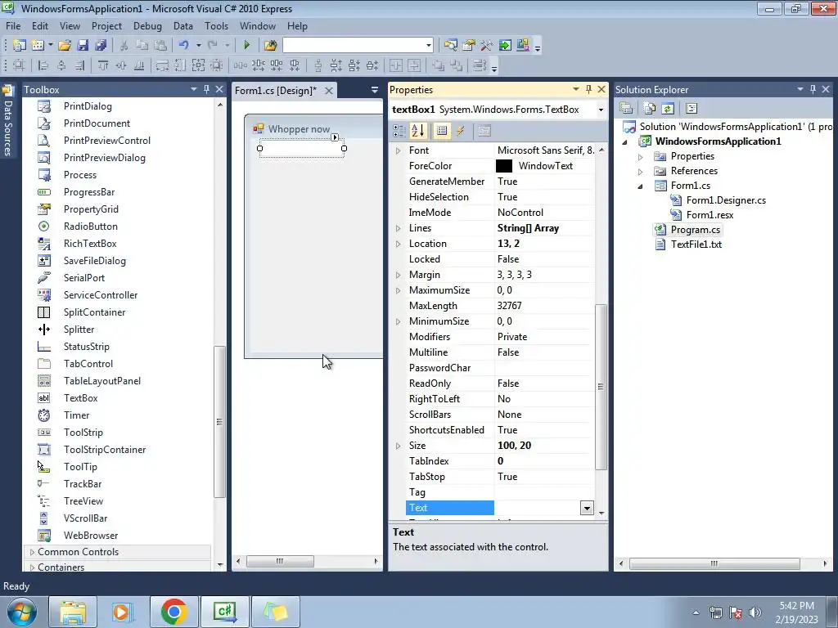Select Form1.resx file
838x628 pixels.
710,215
